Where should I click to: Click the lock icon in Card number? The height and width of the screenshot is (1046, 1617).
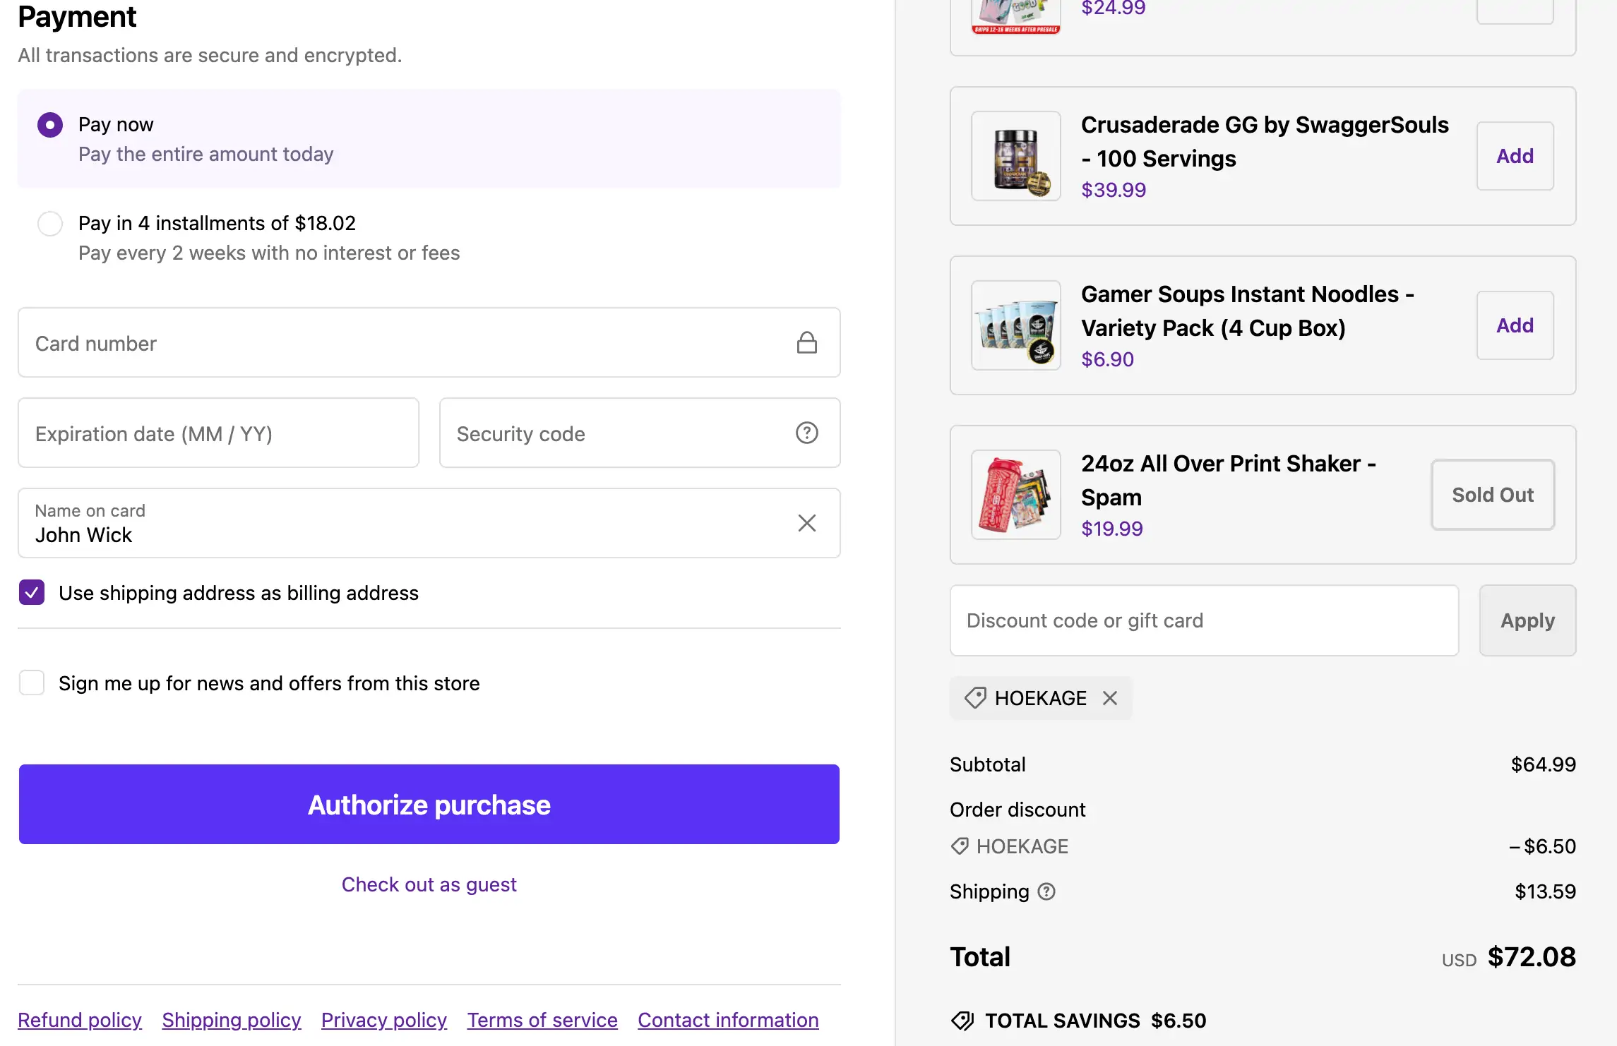[x=806, y=343]
